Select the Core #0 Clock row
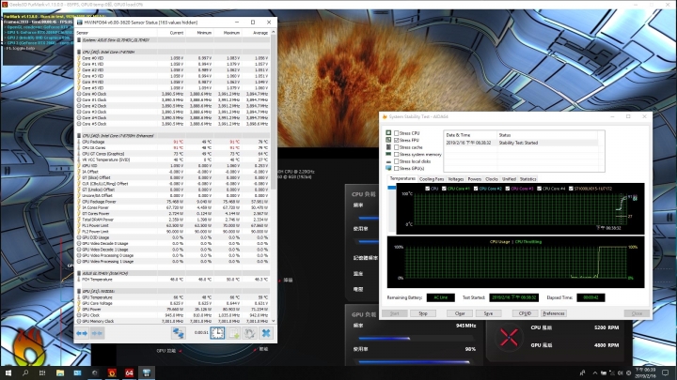The image size is (677, 380). pyautogui.click(x=173, y=94)
